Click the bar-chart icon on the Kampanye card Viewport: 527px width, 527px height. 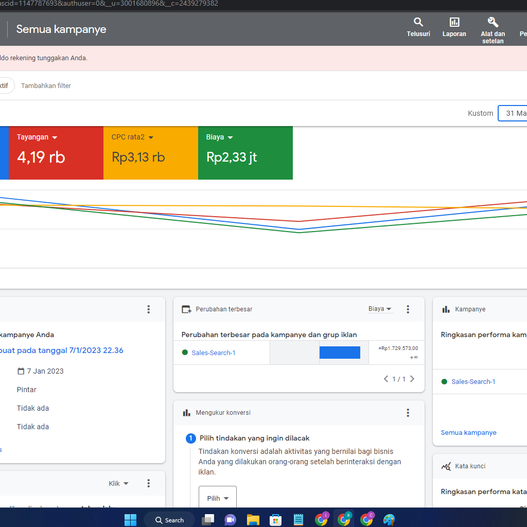point(445,309)
